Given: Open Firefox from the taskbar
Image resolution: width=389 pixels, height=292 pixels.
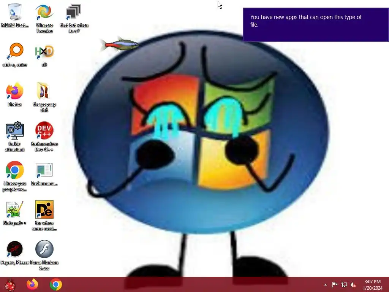Looking at the screenshot, I should click(x=32, y=284).
